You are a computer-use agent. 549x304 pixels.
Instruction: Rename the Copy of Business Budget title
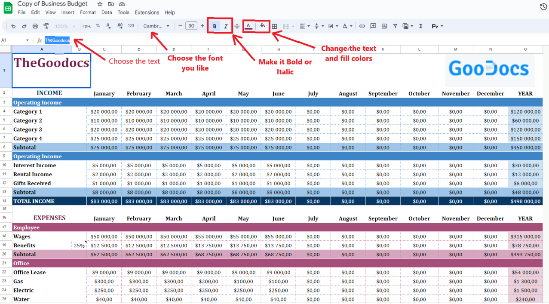52,4
